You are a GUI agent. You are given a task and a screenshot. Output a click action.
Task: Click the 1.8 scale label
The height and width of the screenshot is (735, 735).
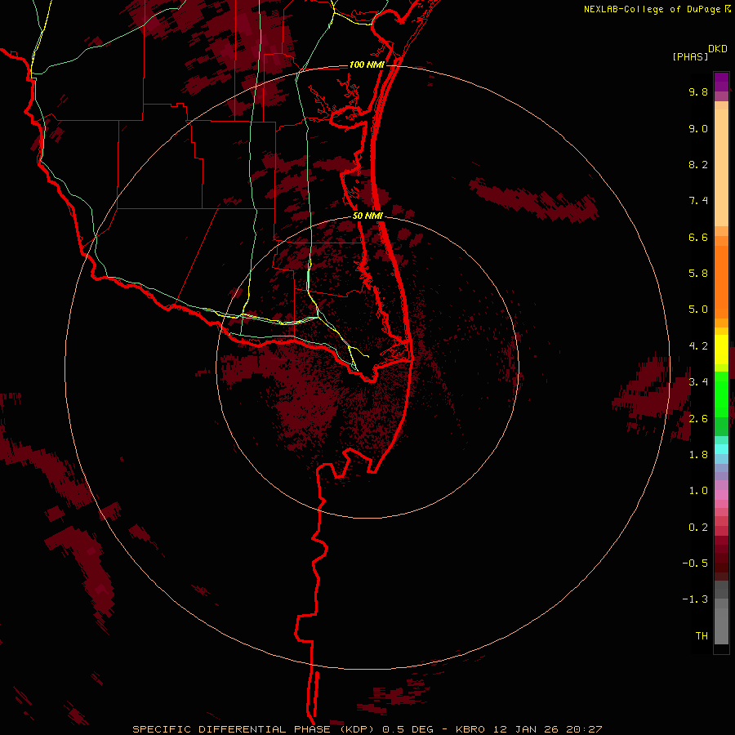click(x=698, y=455)
